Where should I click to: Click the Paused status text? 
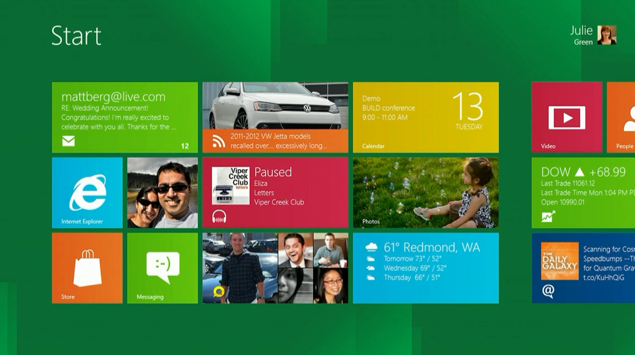click(273, 172)
